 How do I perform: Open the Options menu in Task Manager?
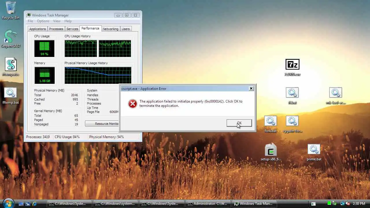(43, 21)
